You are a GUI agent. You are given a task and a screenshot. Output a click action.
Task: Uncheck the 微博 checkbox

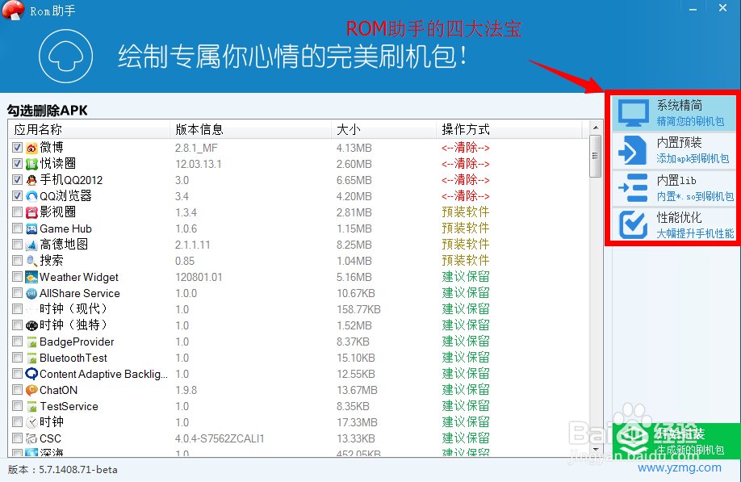coord(18,148)
